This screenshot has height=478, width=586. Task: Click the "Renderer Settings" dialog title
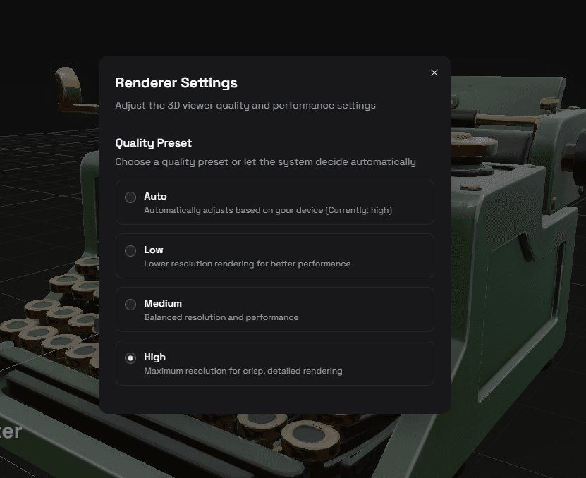pyautogui.click(x=176, y=82)
